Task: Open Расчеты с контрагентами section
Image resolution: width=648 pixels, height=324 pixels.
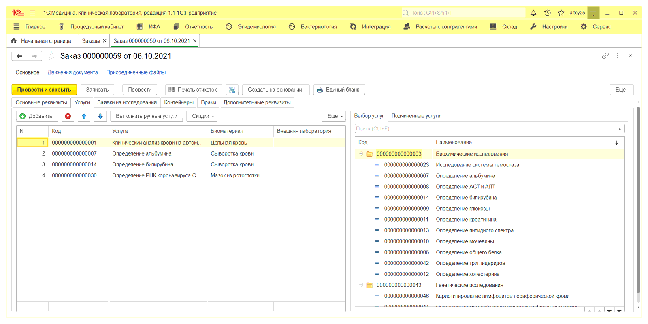Action: [440, 26]
